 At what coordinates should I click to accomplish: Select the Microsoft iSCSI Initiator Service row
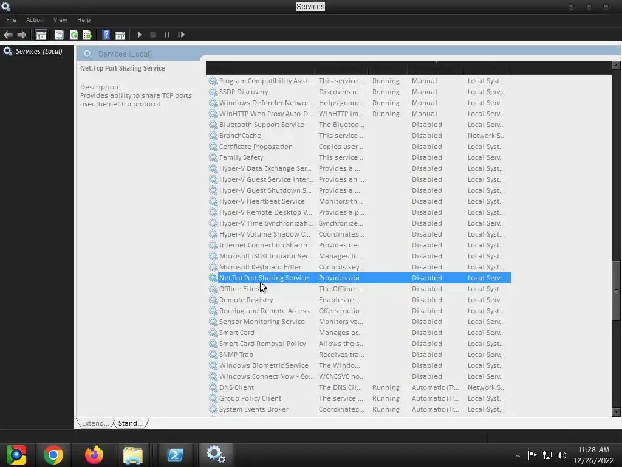pos(359,256)
